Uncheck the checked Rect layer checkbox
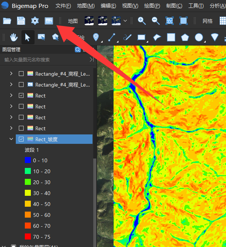Viewport: 226px width, 247px height. pos(21,96)
